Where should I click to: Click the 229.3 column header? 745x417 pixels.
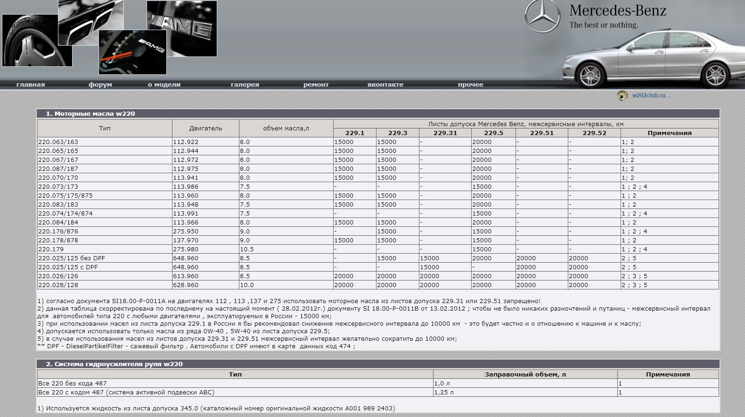pos(398,133)
